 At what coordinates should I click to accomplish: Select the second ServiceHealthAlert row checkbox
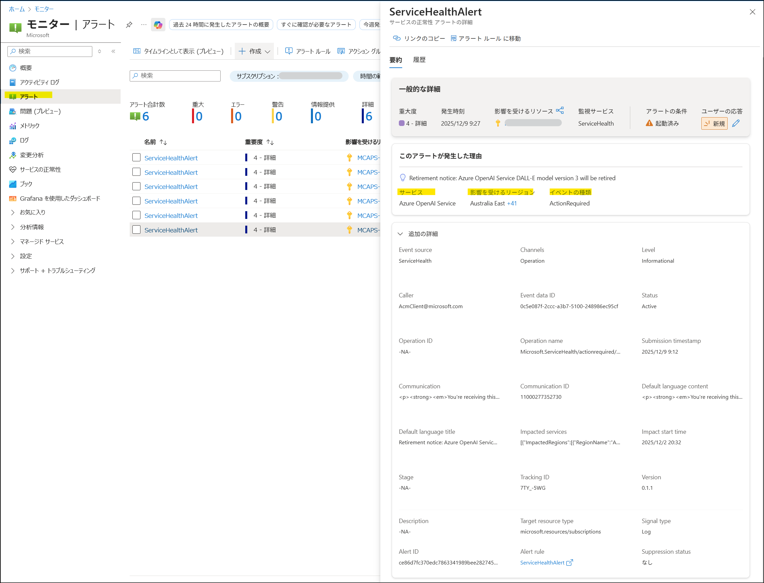click(x=136, y=172)
